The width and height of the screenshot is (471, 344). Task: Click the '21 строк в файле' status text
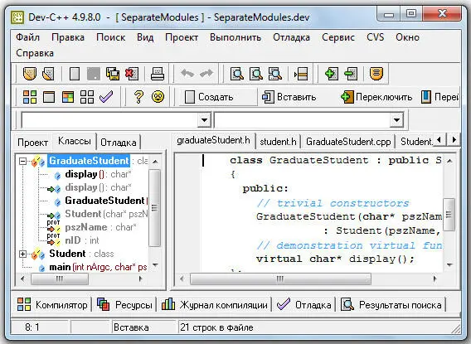pyautogui.click(x=216, y=327)
